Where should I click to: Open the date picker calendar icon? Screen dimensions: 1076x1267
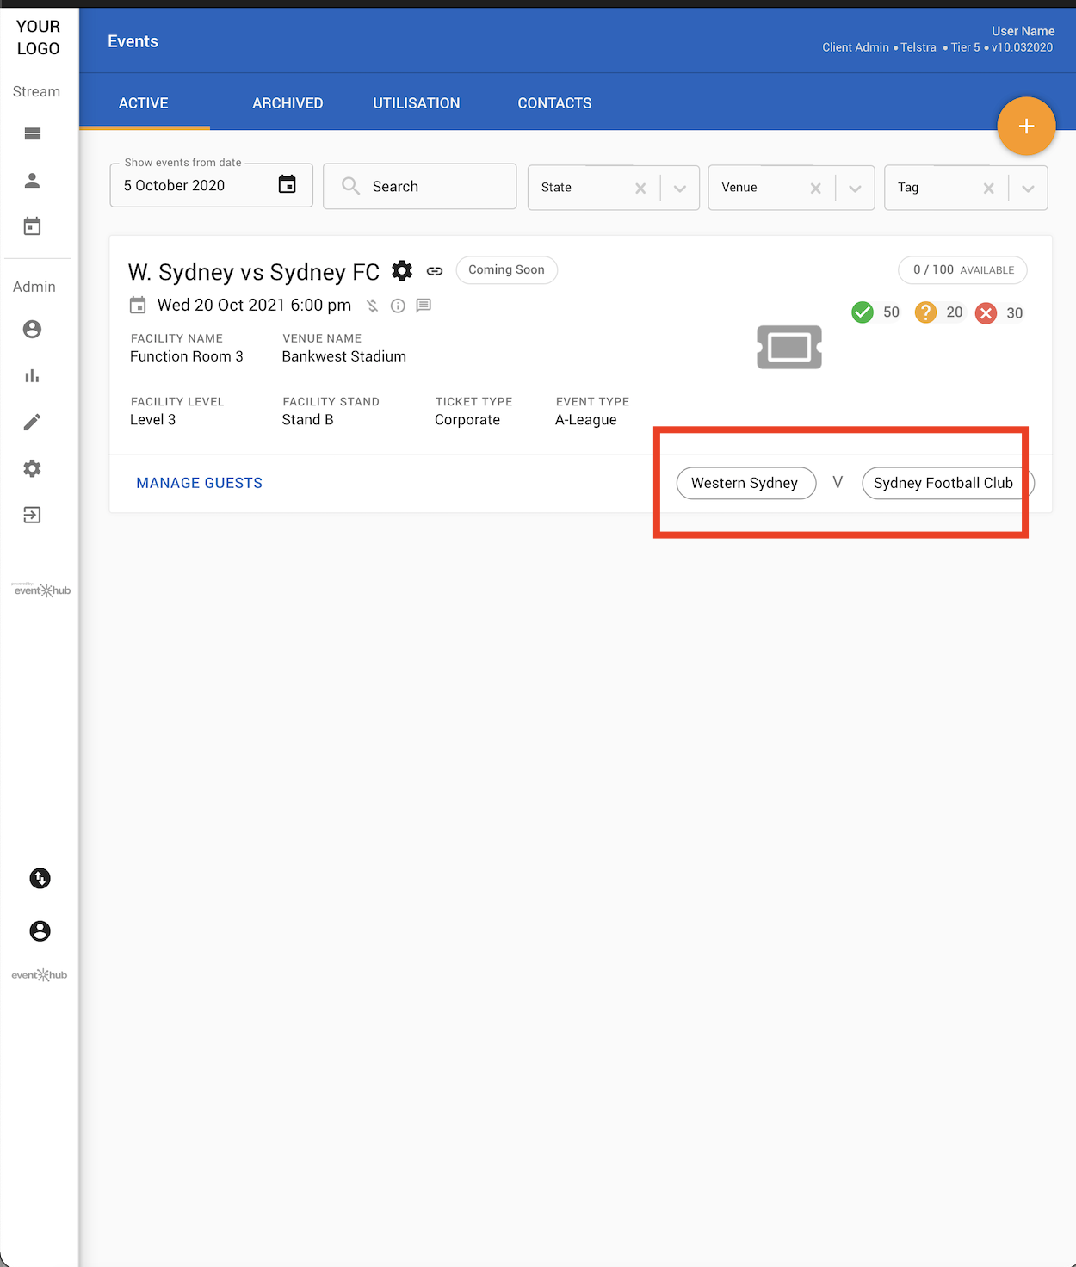(288, 184)
